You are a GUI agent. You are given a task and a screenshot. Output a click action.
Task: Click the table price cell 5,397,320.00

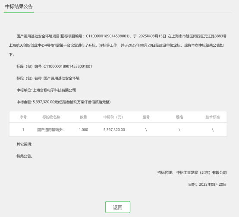click(114, 130)
